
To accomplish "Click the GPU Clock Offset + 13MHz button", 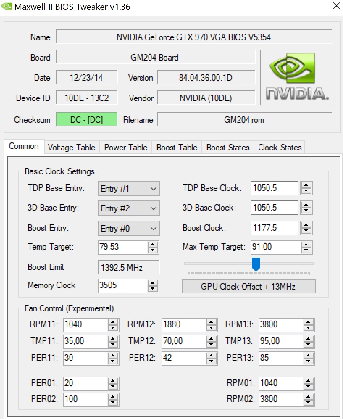I will [248, 286].
